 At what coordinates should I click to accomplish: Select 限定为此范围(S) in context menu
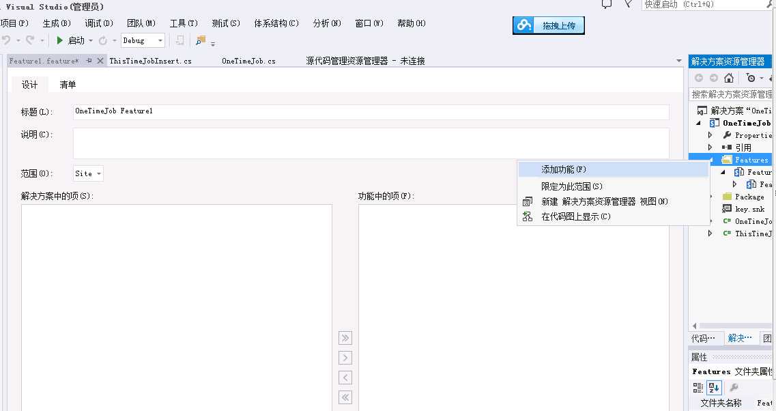[613, 186]
